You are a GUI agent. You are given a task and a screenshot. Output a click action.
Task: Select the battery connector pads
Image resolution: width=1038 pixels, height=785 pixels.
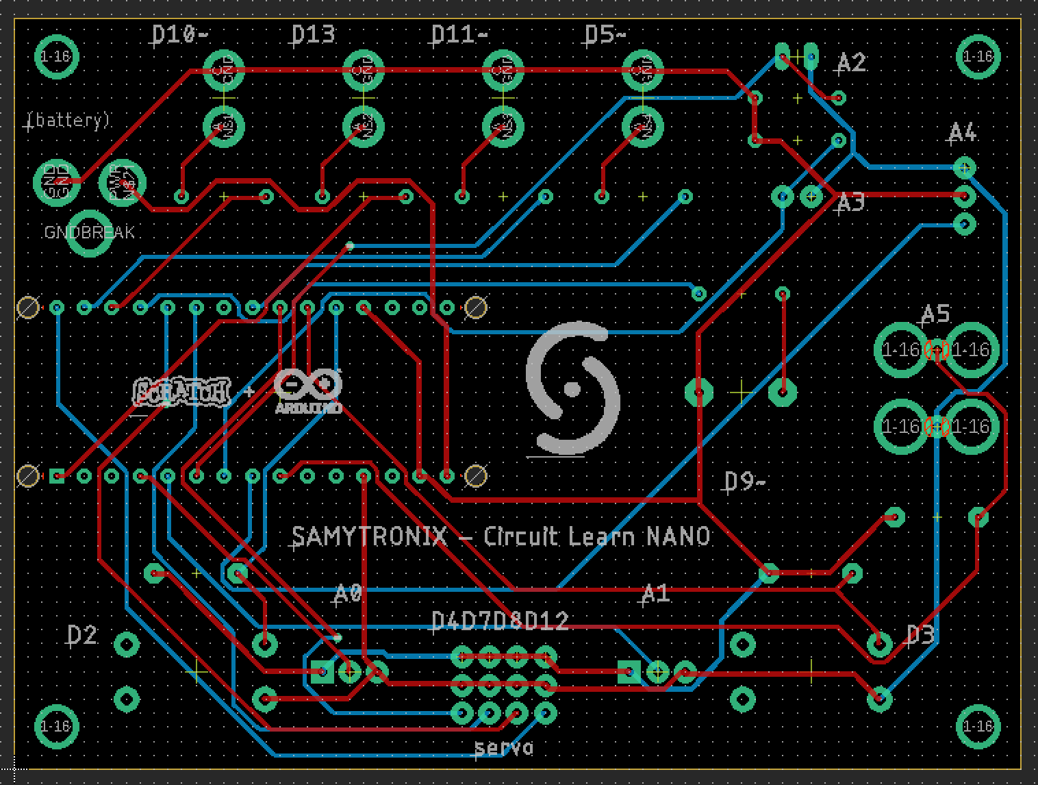58,182
